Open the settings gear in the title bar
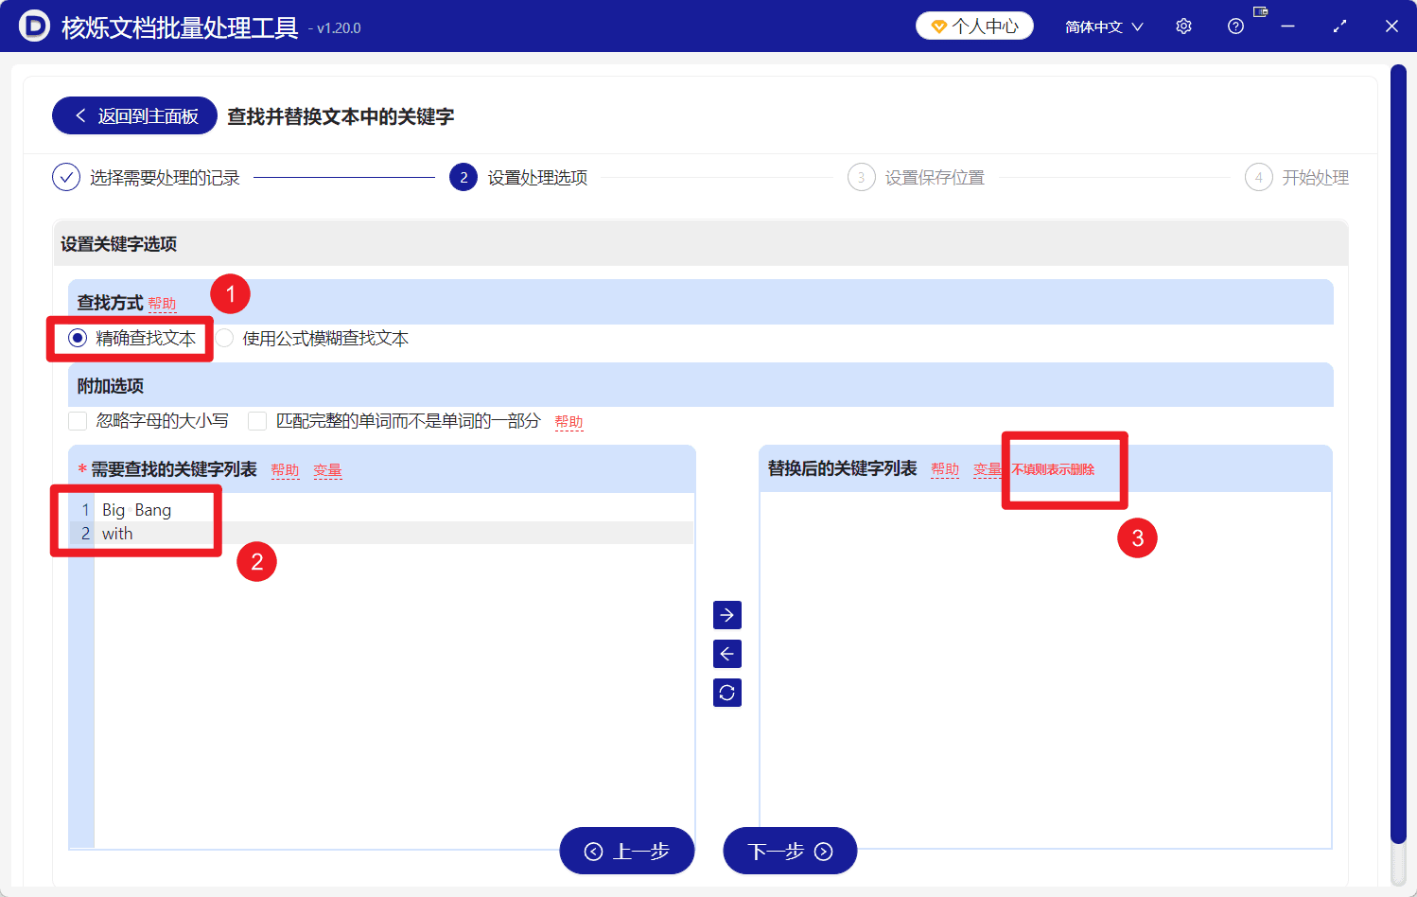Screen dimensions: 1417x897 tap(1183, 26)
